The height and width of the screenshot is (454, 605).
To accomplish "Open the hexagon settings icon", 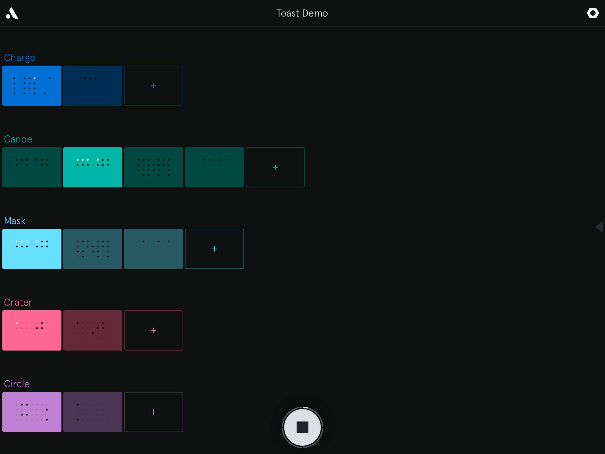I will click(x=593, y=13).
